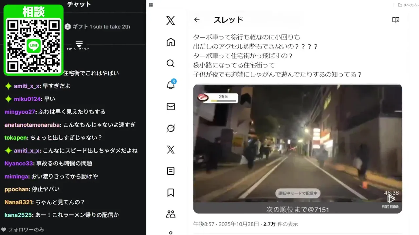Open Premium X icon in sidebar
The height and width of the screenshot is (235, 419).
pos(171,149)
